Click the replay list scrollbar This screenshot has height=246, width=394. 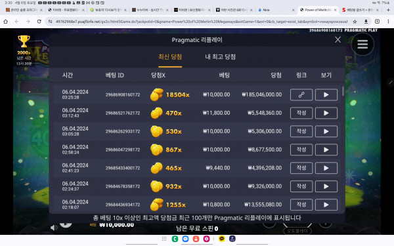[343, 91]
